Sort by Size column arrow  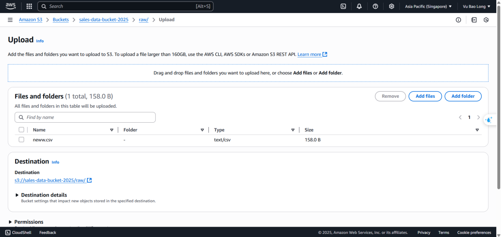click(477, 130)
